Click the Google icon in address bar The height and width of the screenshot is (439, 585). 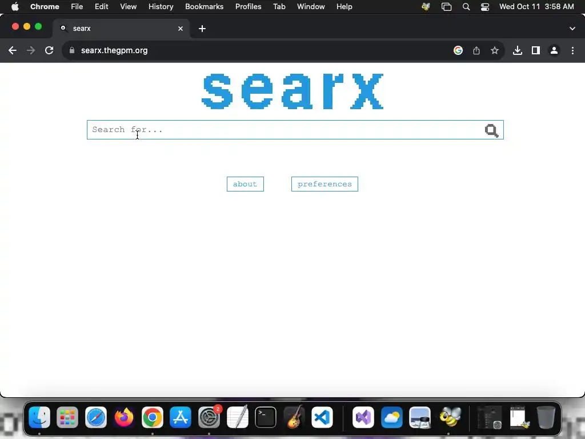458,50
